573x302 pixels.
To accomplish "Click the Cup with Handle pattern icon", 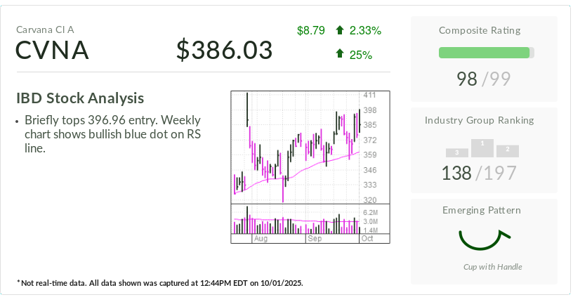I will [x=483, y=239].
